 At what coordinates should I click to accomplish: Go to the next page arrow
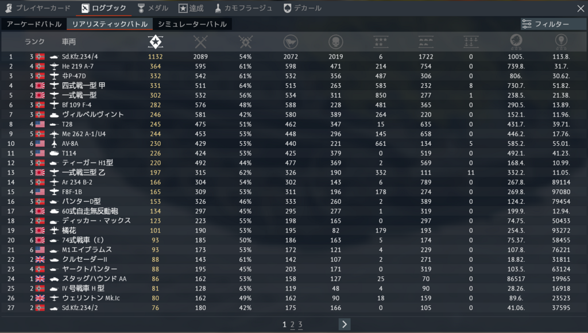point(345,324)
